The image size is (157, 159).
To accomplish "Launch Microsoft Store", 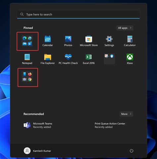I will pyautogui.click(x=89, y=41).
